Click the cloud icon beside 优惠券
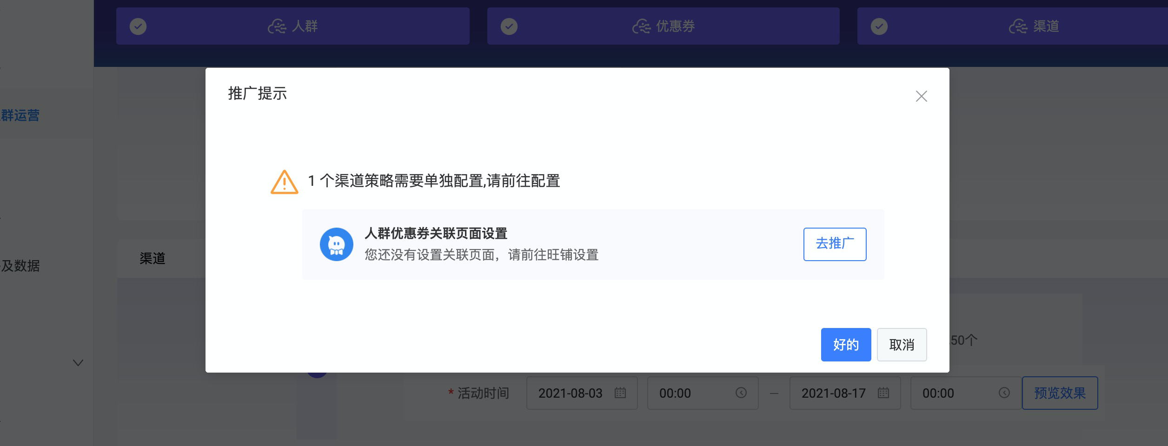The width and height of the screenshot is (1168, 446). pyautogui.click(x=642, y=26)
